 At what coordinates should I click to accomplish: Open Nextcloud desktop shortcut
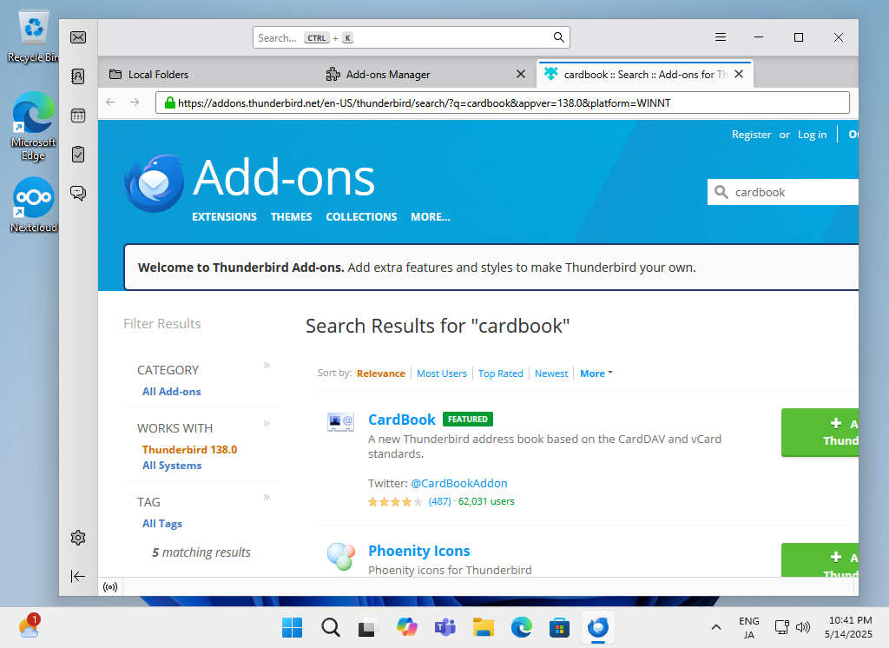pyautogui.click(x=33, y=205)
